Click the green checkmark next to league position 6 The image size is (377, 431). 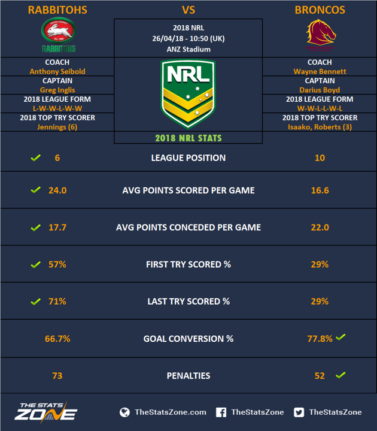[x=36, y=157]
